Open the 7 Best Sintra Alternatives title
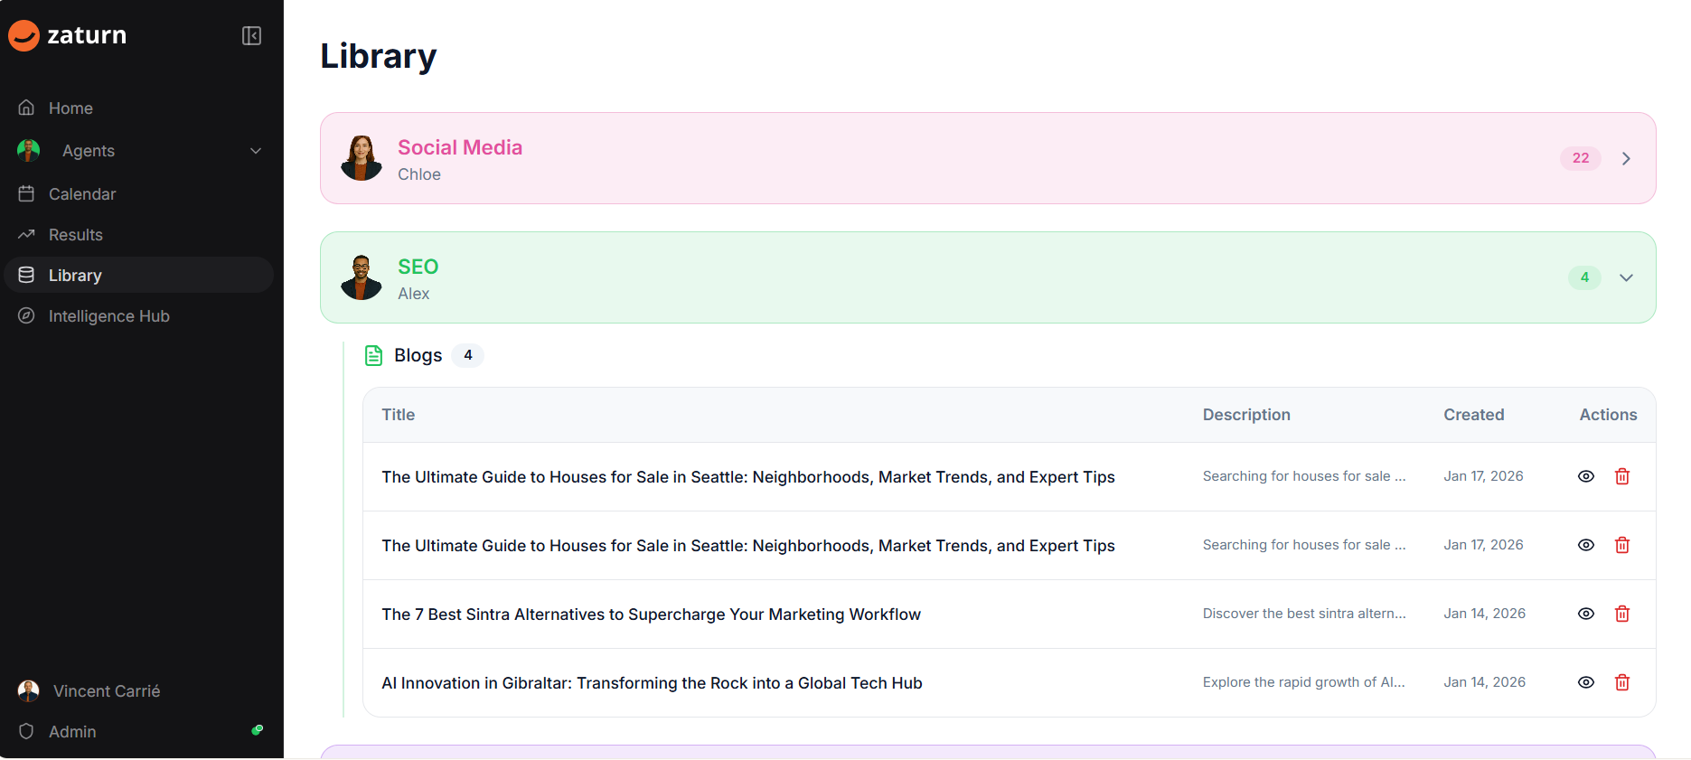This screenshot has width=1691, height=760. (651, 615)
